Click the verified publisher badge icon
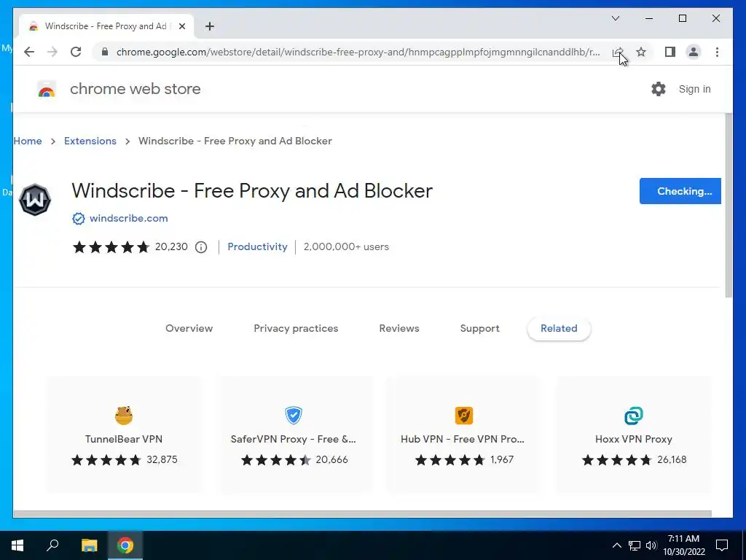The image size is (746, 560). 79,219
